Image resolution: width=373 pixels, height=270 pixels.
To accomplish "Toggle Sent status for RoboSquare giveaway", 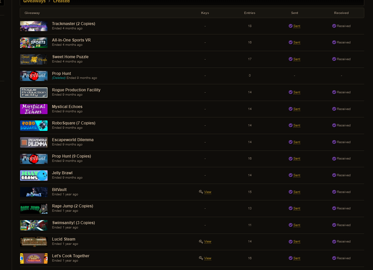I will tap(297, 125).
